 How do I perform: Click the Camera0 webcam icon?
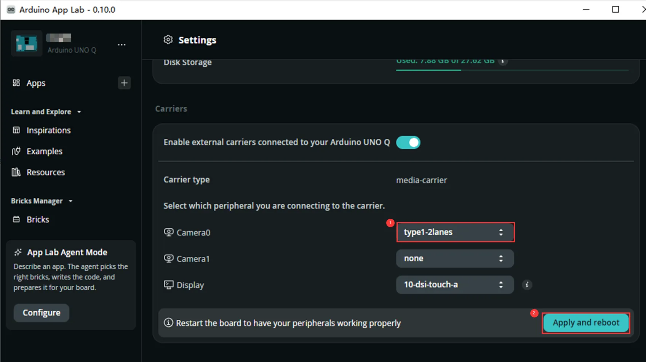tap(169, 232)
